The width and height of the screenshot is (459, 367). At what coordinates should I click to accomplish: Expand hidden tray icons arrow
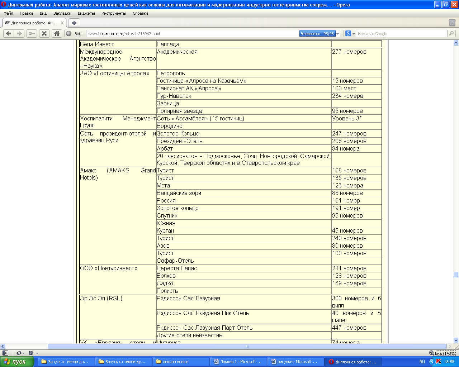[432, 362]
